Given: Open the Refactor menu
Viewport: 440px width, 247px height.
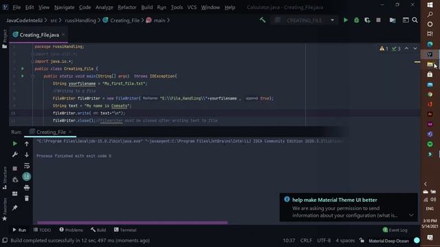Looking at the screenshot, I should [126, 8].
